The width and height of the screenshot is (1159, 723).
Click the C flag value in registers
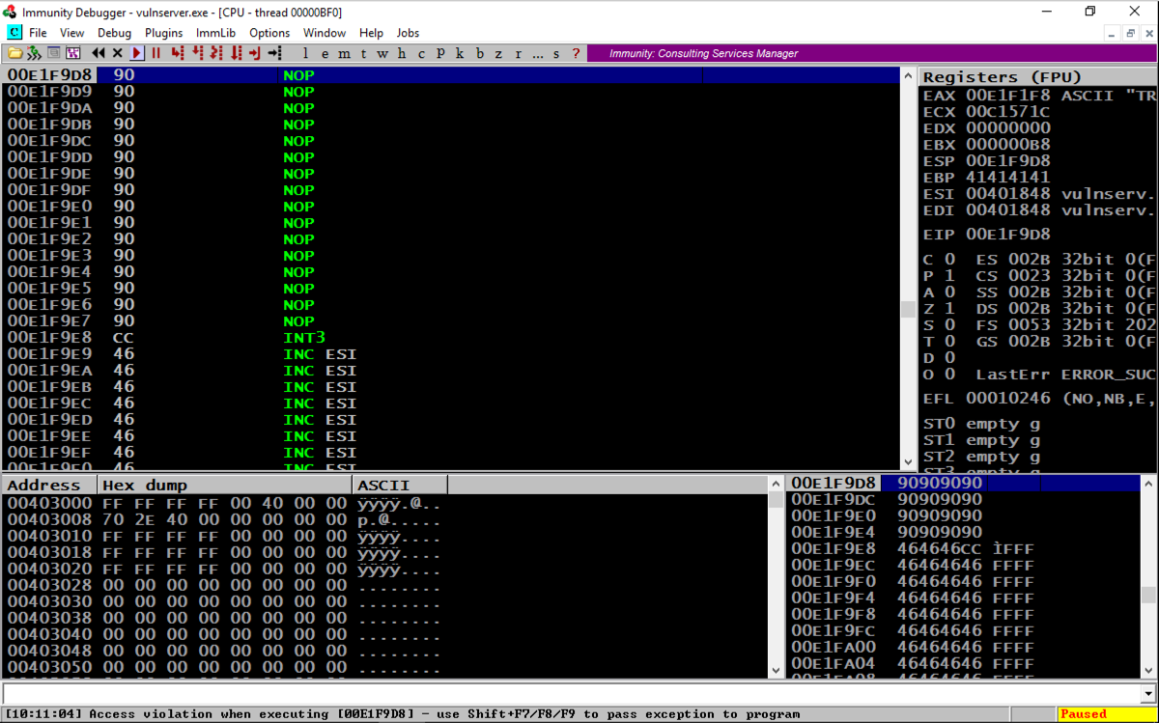[x=949, y=259]
